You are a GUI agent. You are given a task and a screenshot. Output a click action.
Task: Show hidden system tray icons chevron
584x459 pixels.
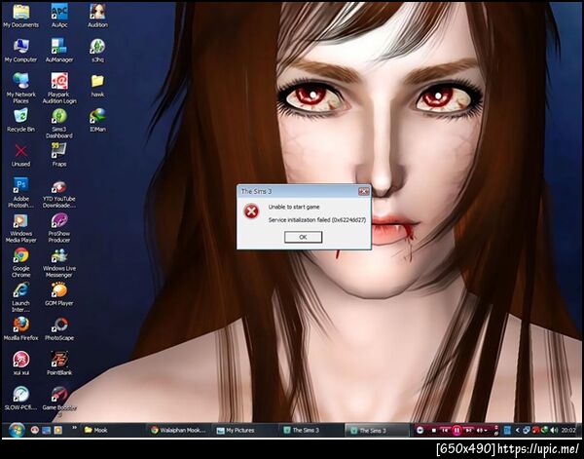[518, 431]
